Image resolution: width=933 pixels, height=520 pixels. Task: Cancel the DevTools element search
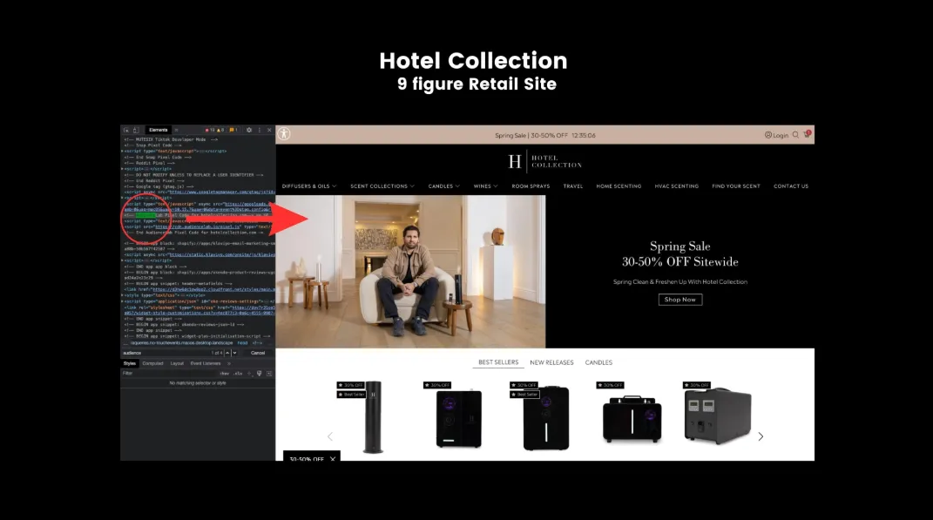pos(258,353)
